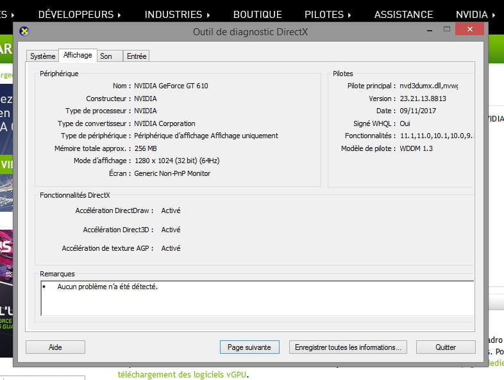Click the driver model 'WDDM 1.3'
504x380 pixels.
coord(416,148)
